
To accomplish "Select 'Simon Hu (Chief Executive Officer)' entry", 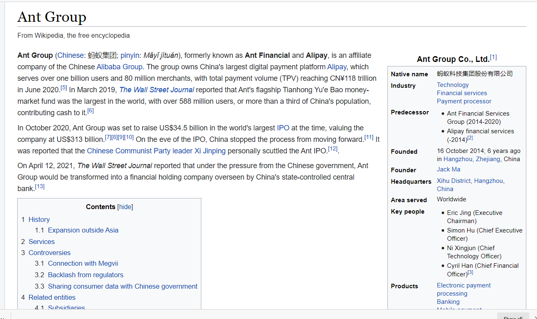I will point(485,235).
